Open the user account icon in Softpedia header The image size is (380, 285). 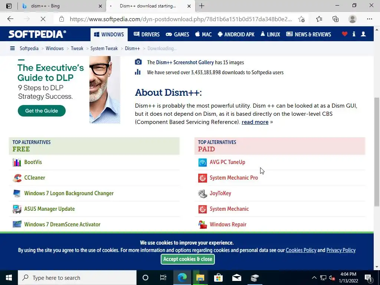pyautogui.click(x=363, y=34)
